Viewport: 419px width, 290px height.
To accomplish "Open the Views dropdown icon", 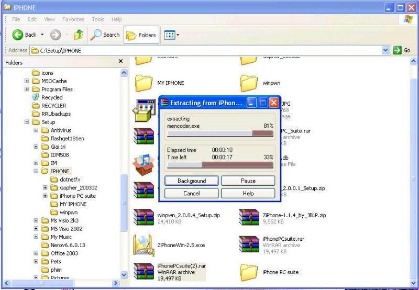I will click(171, 35).
